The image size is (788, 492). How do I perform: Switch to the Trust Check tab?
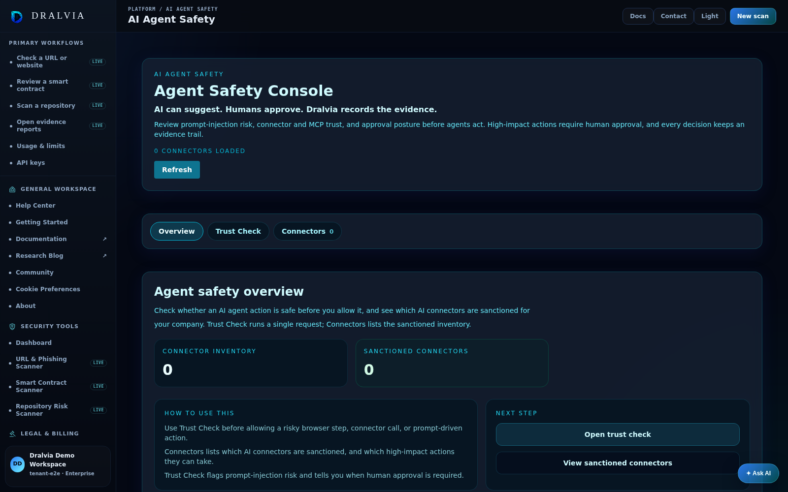tap(238, 231)
